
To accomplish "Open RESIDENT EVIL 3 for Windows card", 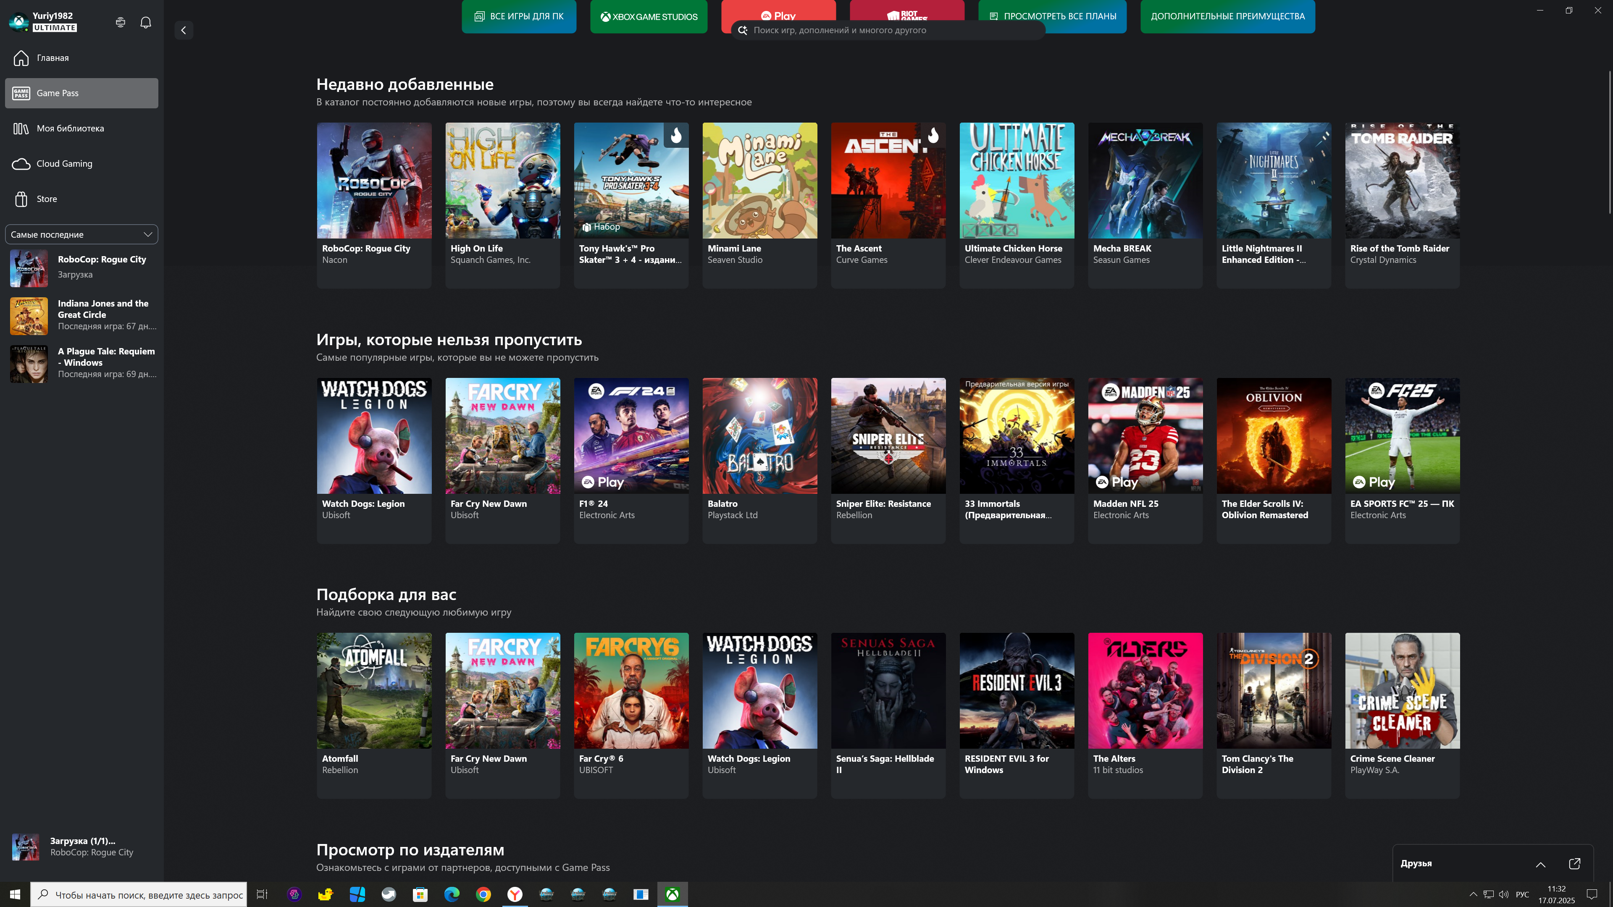I will pyautogui.click(x=1017, y=716).
